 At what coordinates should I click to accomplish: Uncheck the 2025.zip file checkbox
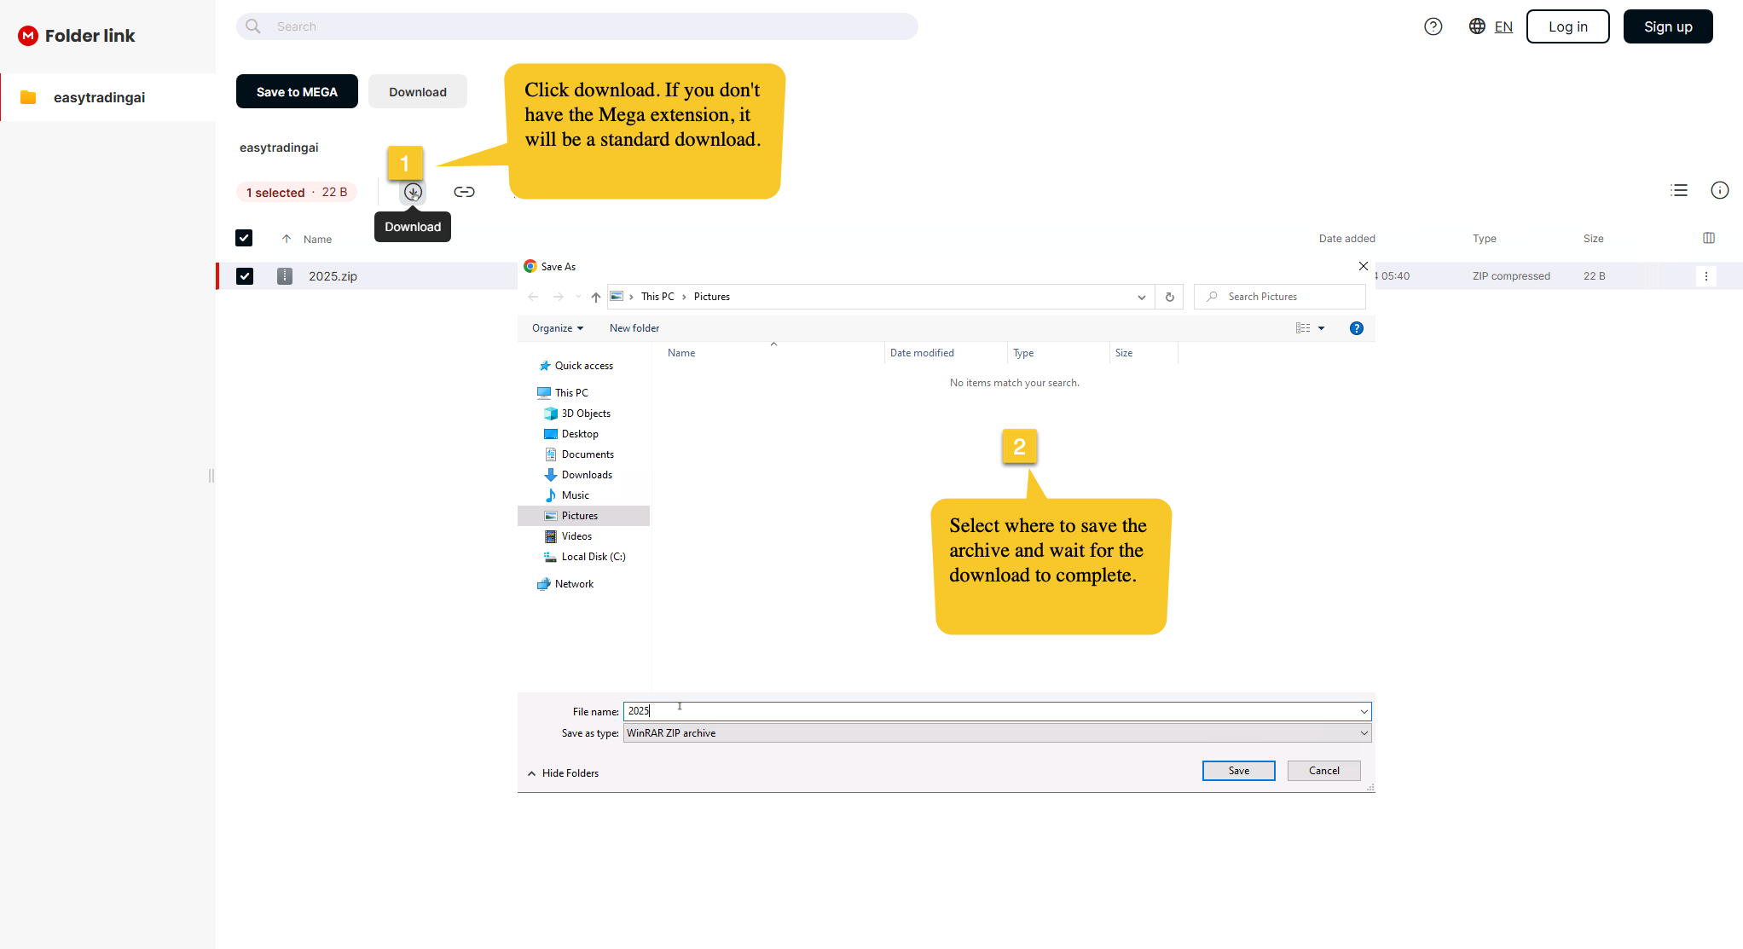pyautogui.click(x=245, y=276)
